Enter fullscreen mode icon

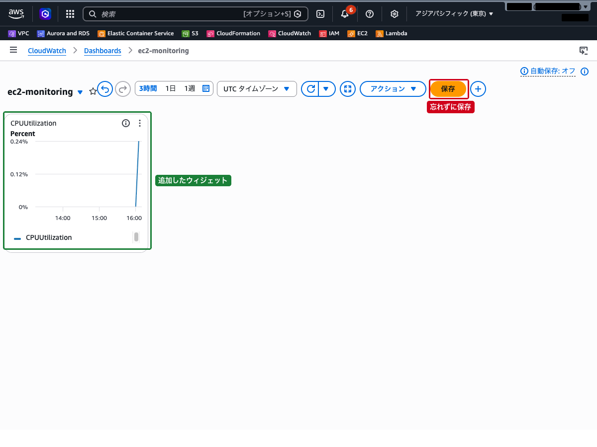pyautogui.click(x=348, y=89)
